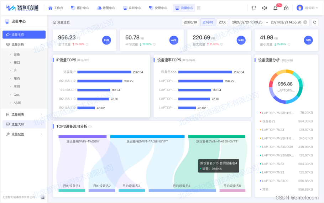Screen dimensions: 324x203
Task: Click the info icon beside 总计流量
Action: (x=87, y=44)
